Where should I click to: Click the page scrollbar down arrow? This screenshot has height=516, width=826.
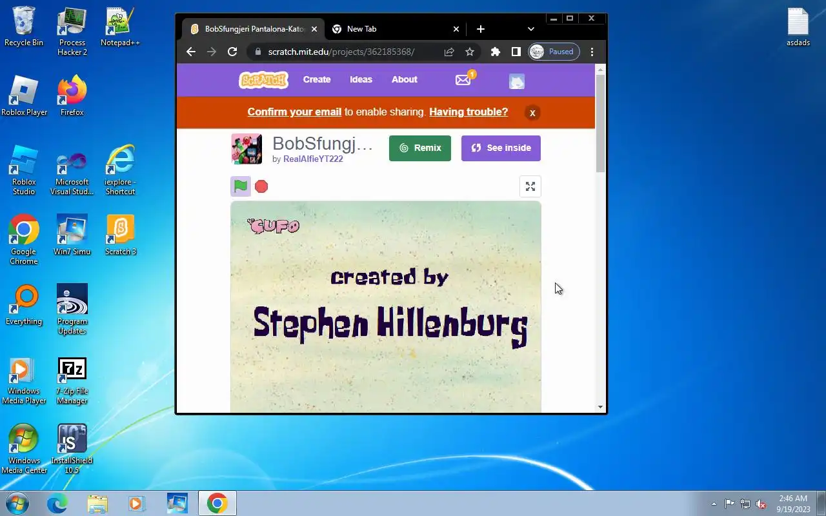[601, 407]
